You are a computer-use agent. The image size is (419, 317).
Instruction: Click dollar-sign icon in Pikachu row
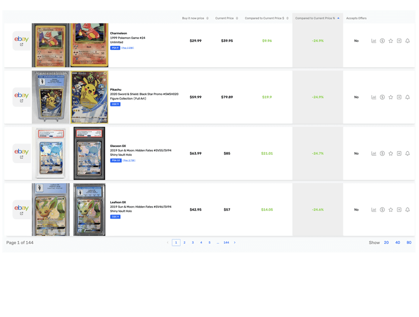(x=382, y=97)
